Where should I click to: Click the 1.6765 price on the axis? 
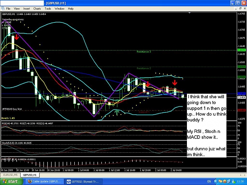(241, 14)
